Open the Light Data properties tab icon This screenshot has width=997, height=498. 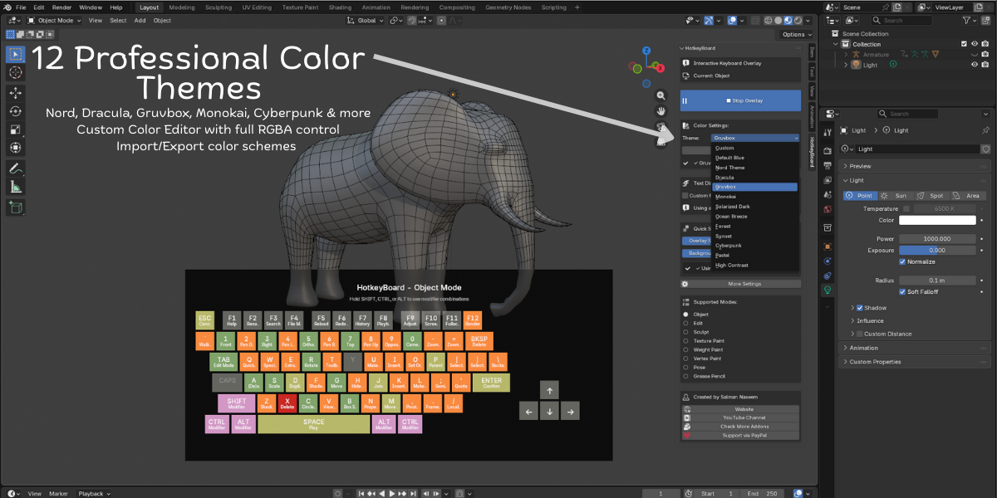tap(827, 290)
